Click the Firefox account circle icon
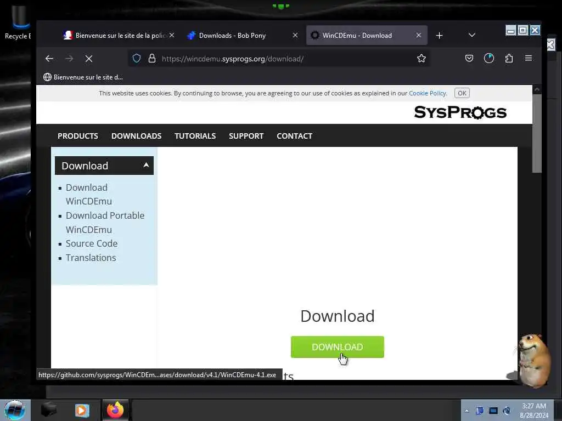 pyautogui.click(x=489, y=58)
